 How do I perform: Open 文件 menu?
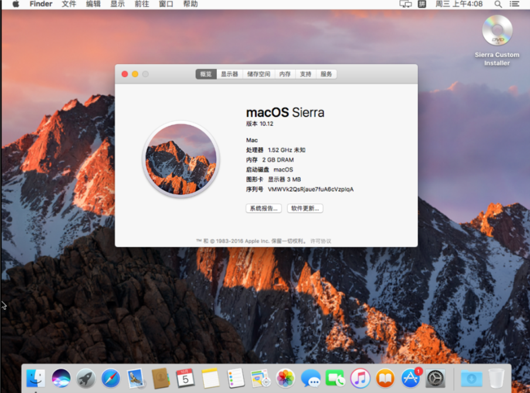tap(69, 4)
